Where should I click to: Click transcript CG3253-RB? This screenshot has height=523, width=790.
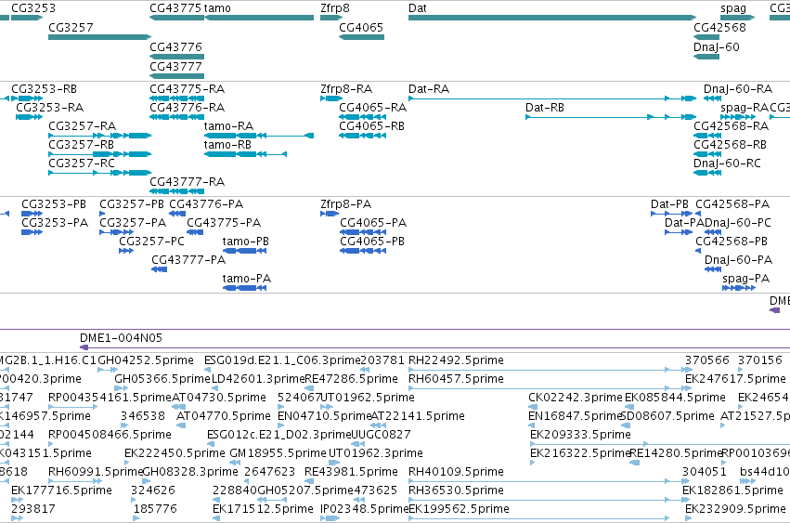tap(44, 89)
